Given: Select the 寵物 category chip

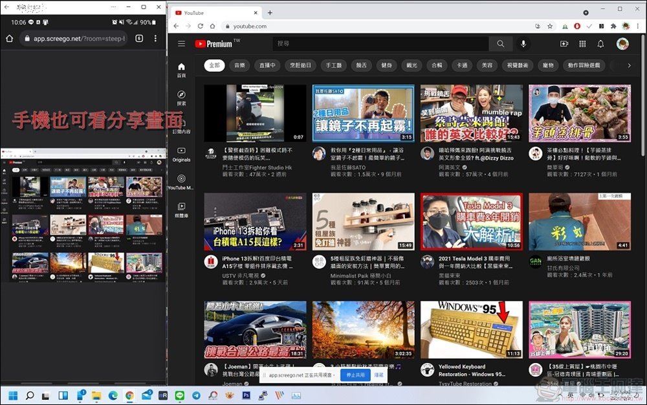Looking at the screenshot, I should coord(548,65).
